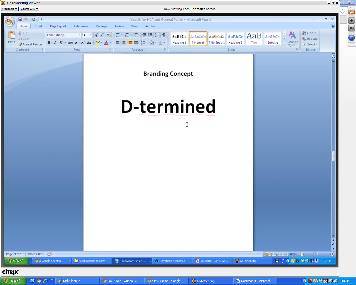Toggle Superscript formatting
Screen dimensions: 356x285
pos(83,43)
